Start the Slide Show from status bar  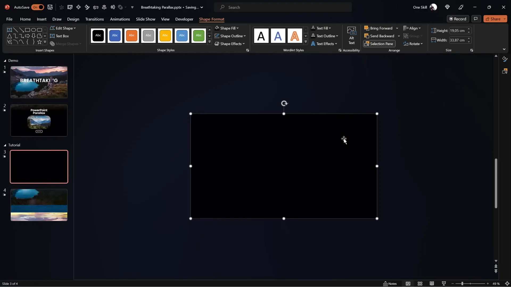click(x=443, y=284)
